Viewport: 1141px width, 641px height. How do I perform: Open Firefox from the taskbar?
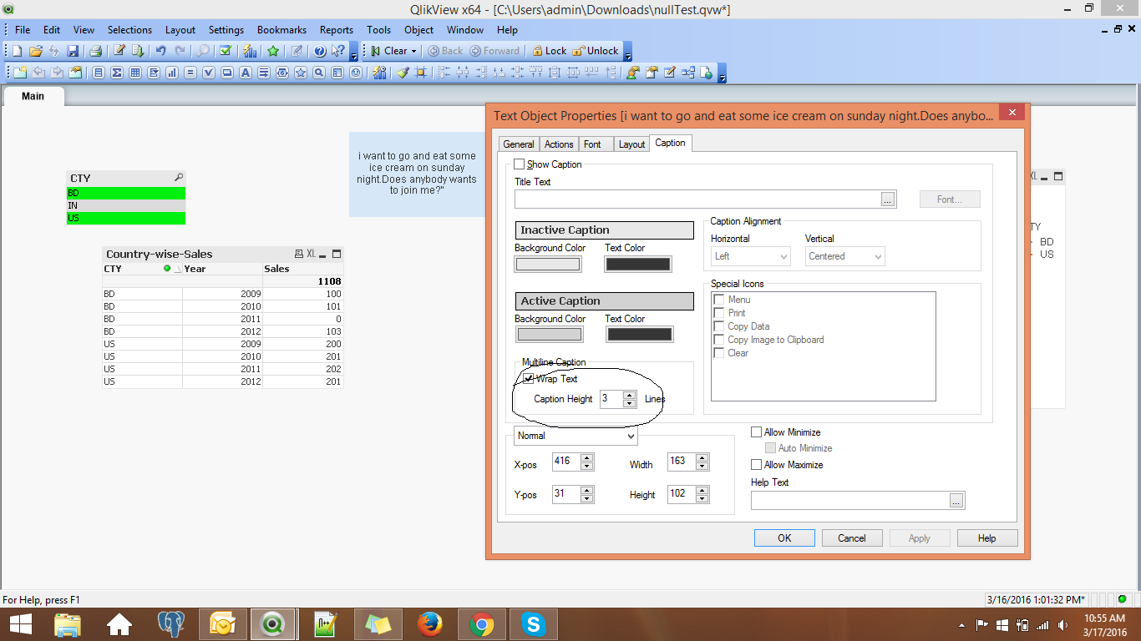(430, 623)
